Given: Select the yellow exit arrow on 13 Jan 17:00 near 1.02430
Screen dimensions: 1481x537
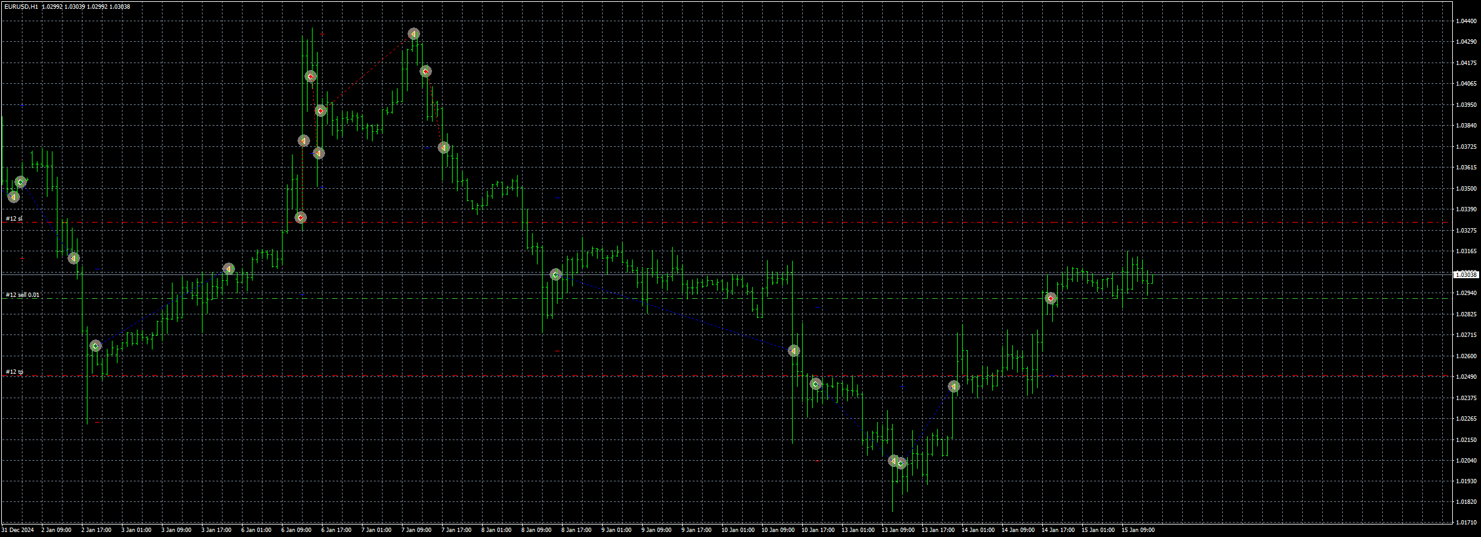Looking at the screenshot, I should [x=954, y=386].
